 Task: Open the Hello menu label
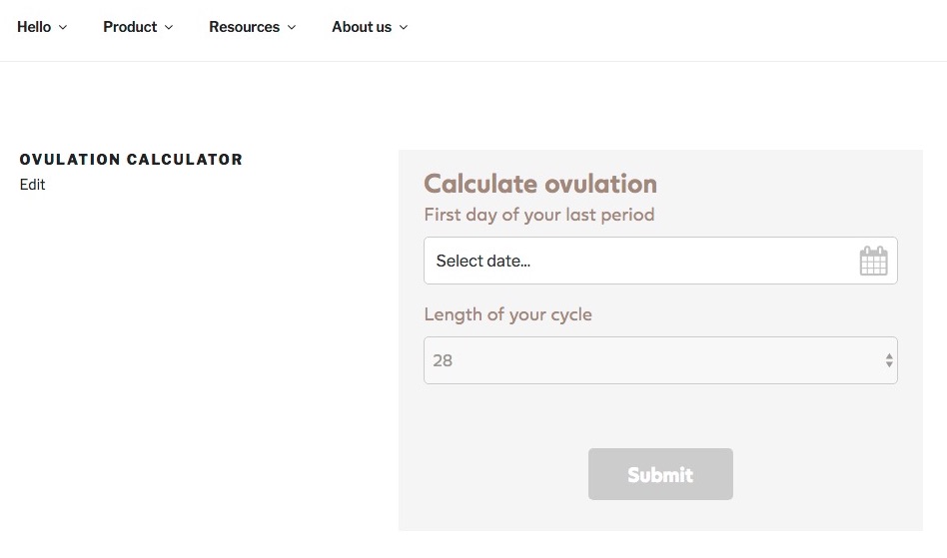(34, 27)
